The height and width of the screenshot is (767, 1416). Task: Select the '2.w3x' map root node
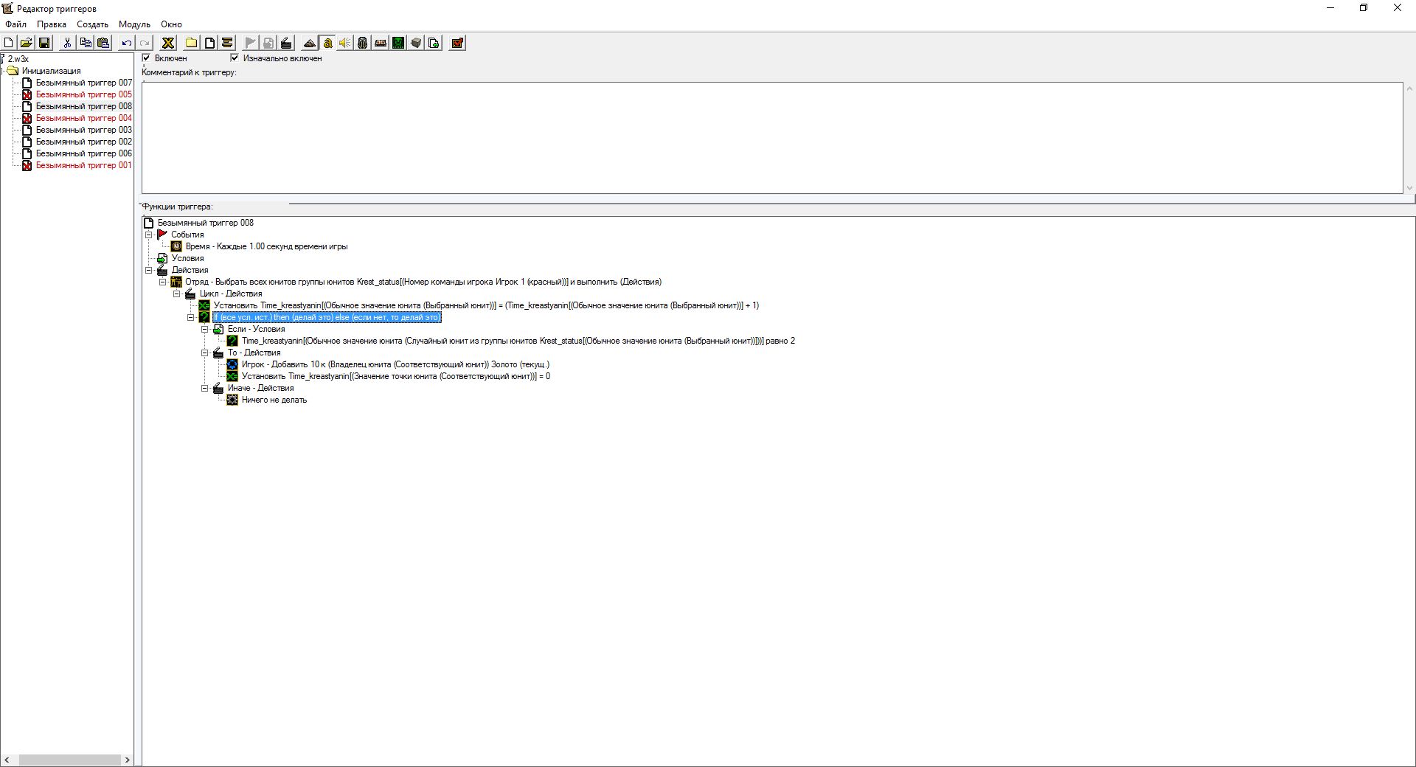[18, 59]
